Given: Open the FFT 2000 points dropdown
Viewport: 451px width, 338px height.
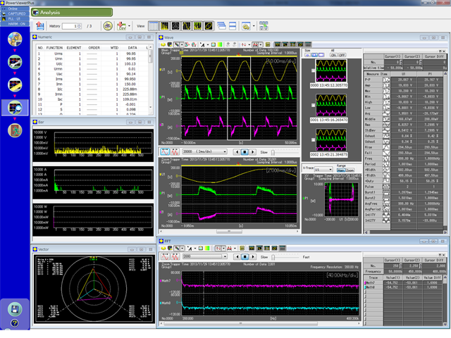Looking at the screenshot, I should coord(225,256).
